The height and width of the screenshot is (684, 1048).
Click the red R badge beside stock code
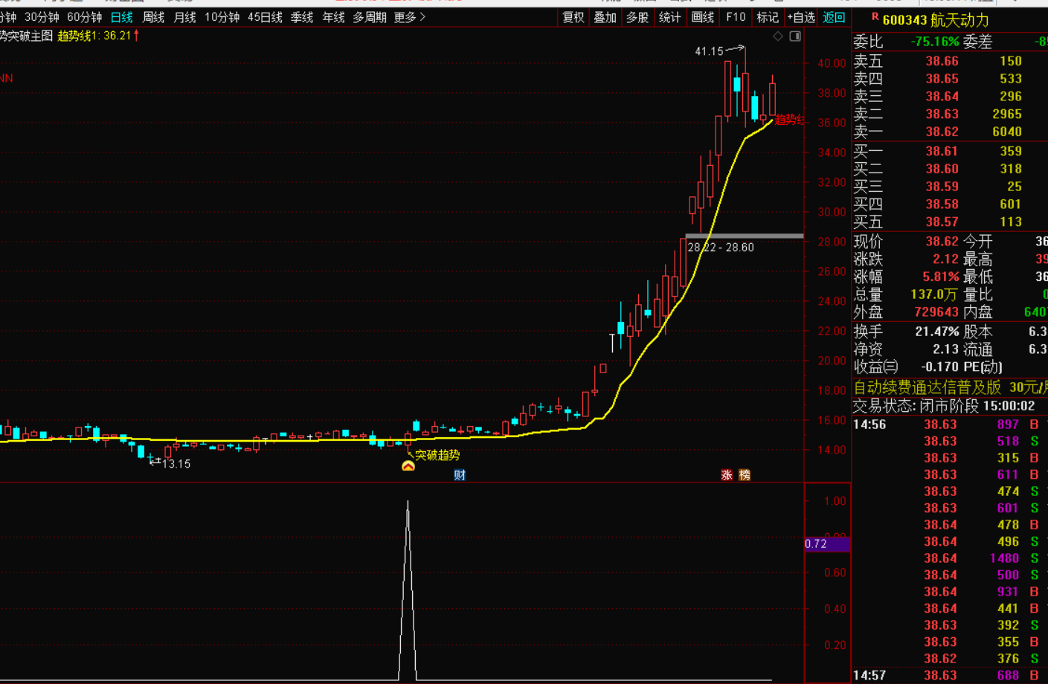point(875,17)
